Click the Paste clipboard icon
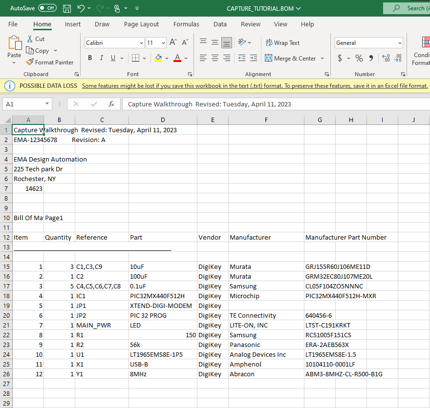 (x=15, y=43)
